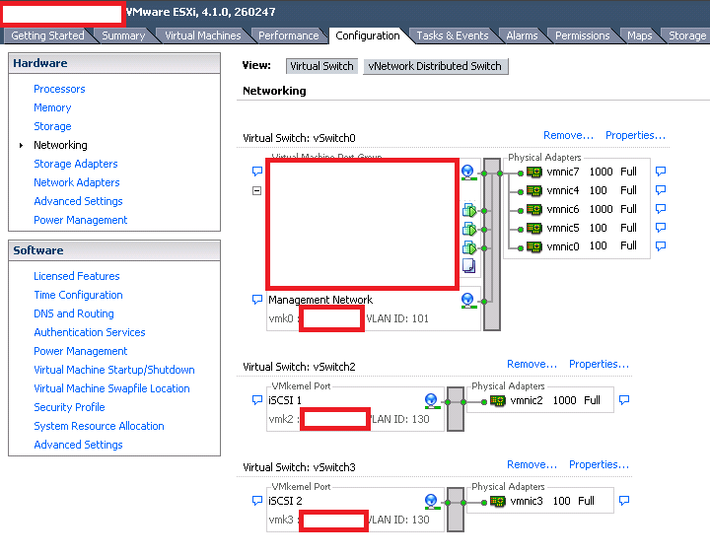Open Licensed Features
The width and height of the screenshot is (710, 556).
click(x=77, y=276)
